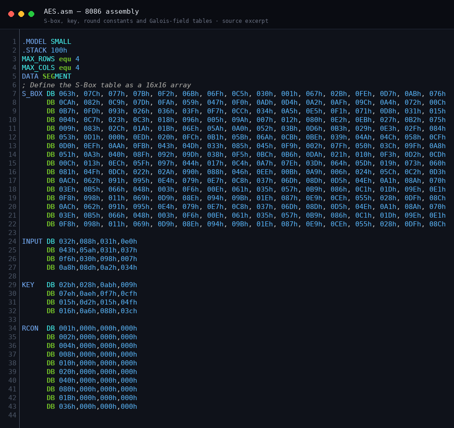Click '.MODEL SMALL' on line 1
454x428 pixels.
pyautogui.click(x=47, y=42)
